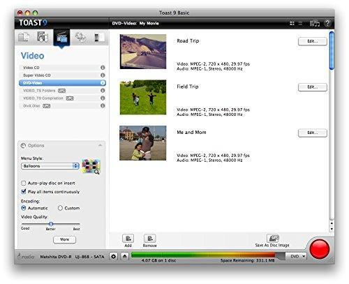Switch to the Copy disc category icon

pos(80,37)
